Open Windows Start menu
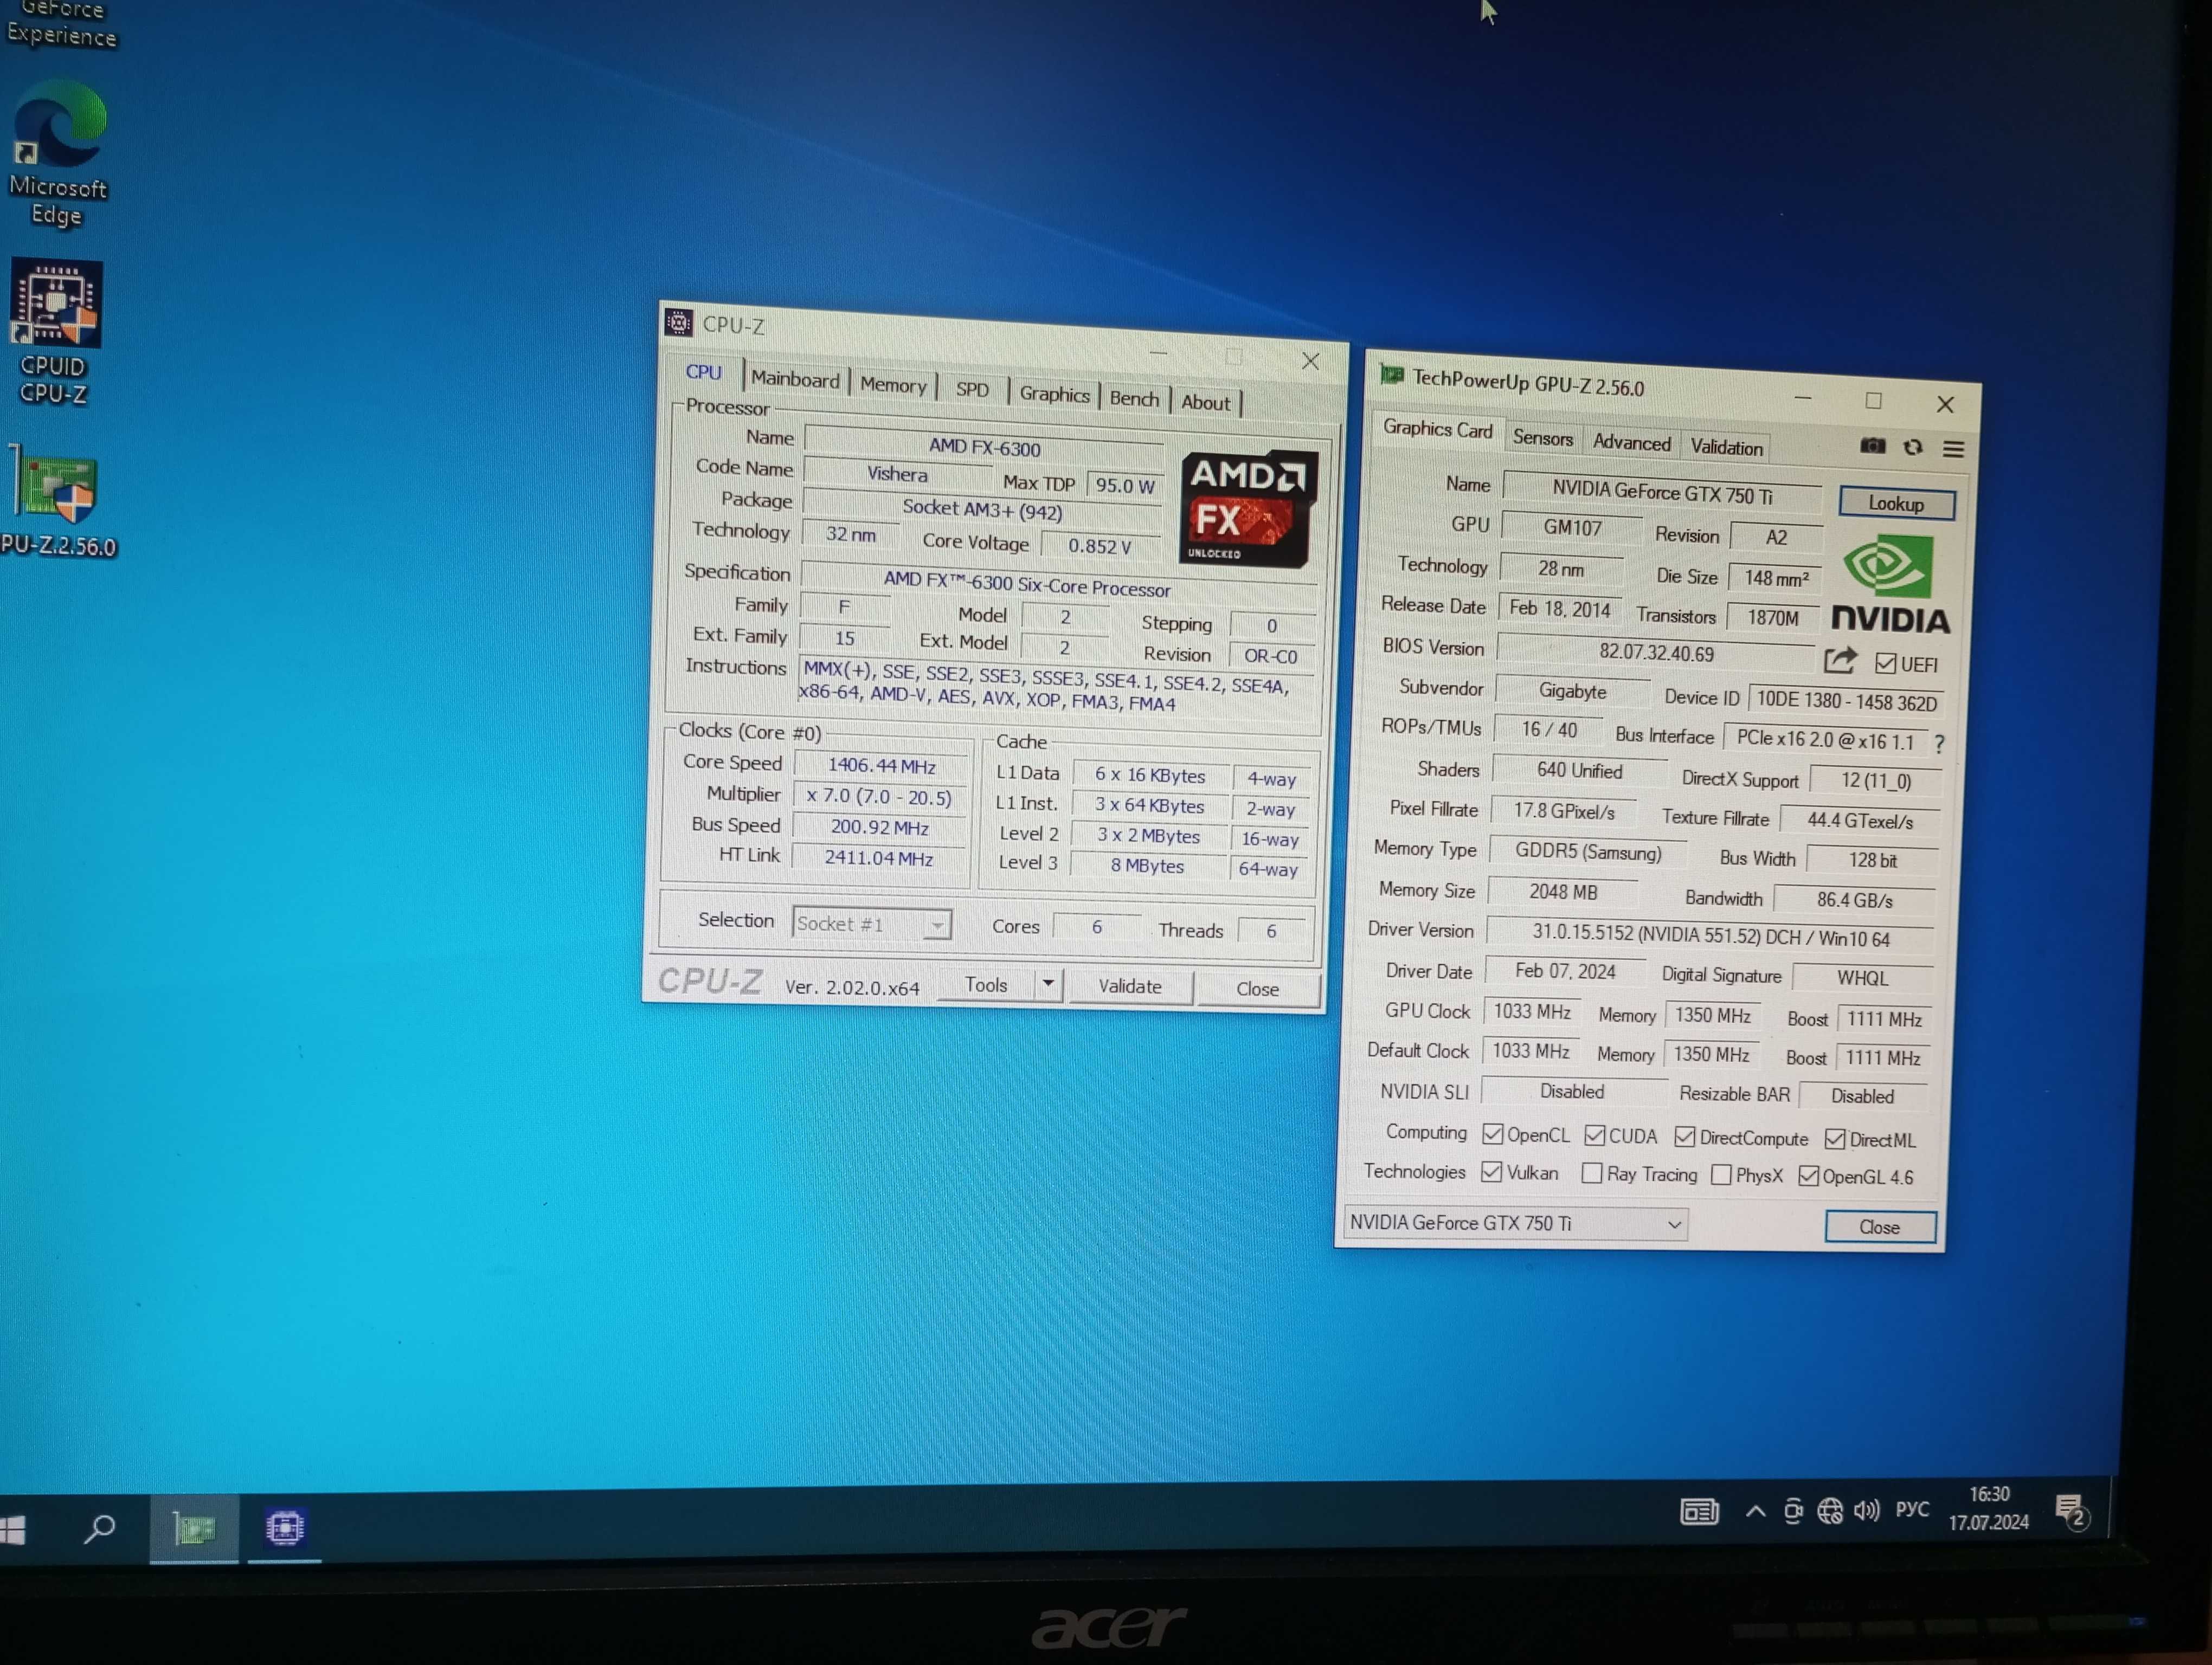The width and height of the screenshot is (2212, 1665). tap(12, 1530)
